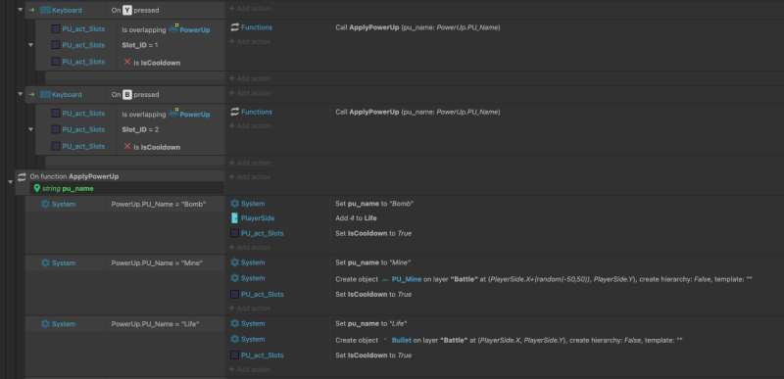The width and height of the screenshot is (784, 379).
Task: Collapse the ApplyPowerUp function block
Action: point(11,182)
